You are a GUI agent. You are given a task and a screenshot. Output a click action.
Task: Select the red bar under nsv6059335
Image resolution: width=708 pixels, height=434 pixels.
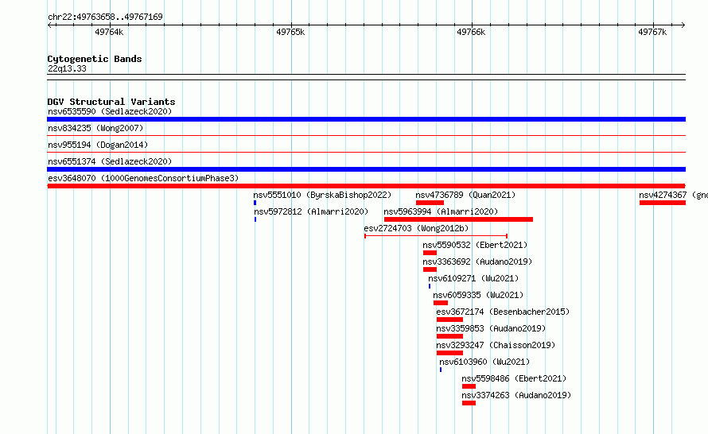click(x=441, y=303)
